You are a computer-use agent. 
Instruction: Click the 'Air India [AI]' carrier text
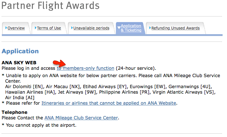tap(20, 98)
